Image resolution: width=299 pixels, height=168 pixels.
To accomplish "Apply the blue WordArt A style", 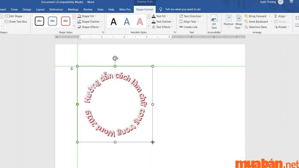I will (126, 21).
